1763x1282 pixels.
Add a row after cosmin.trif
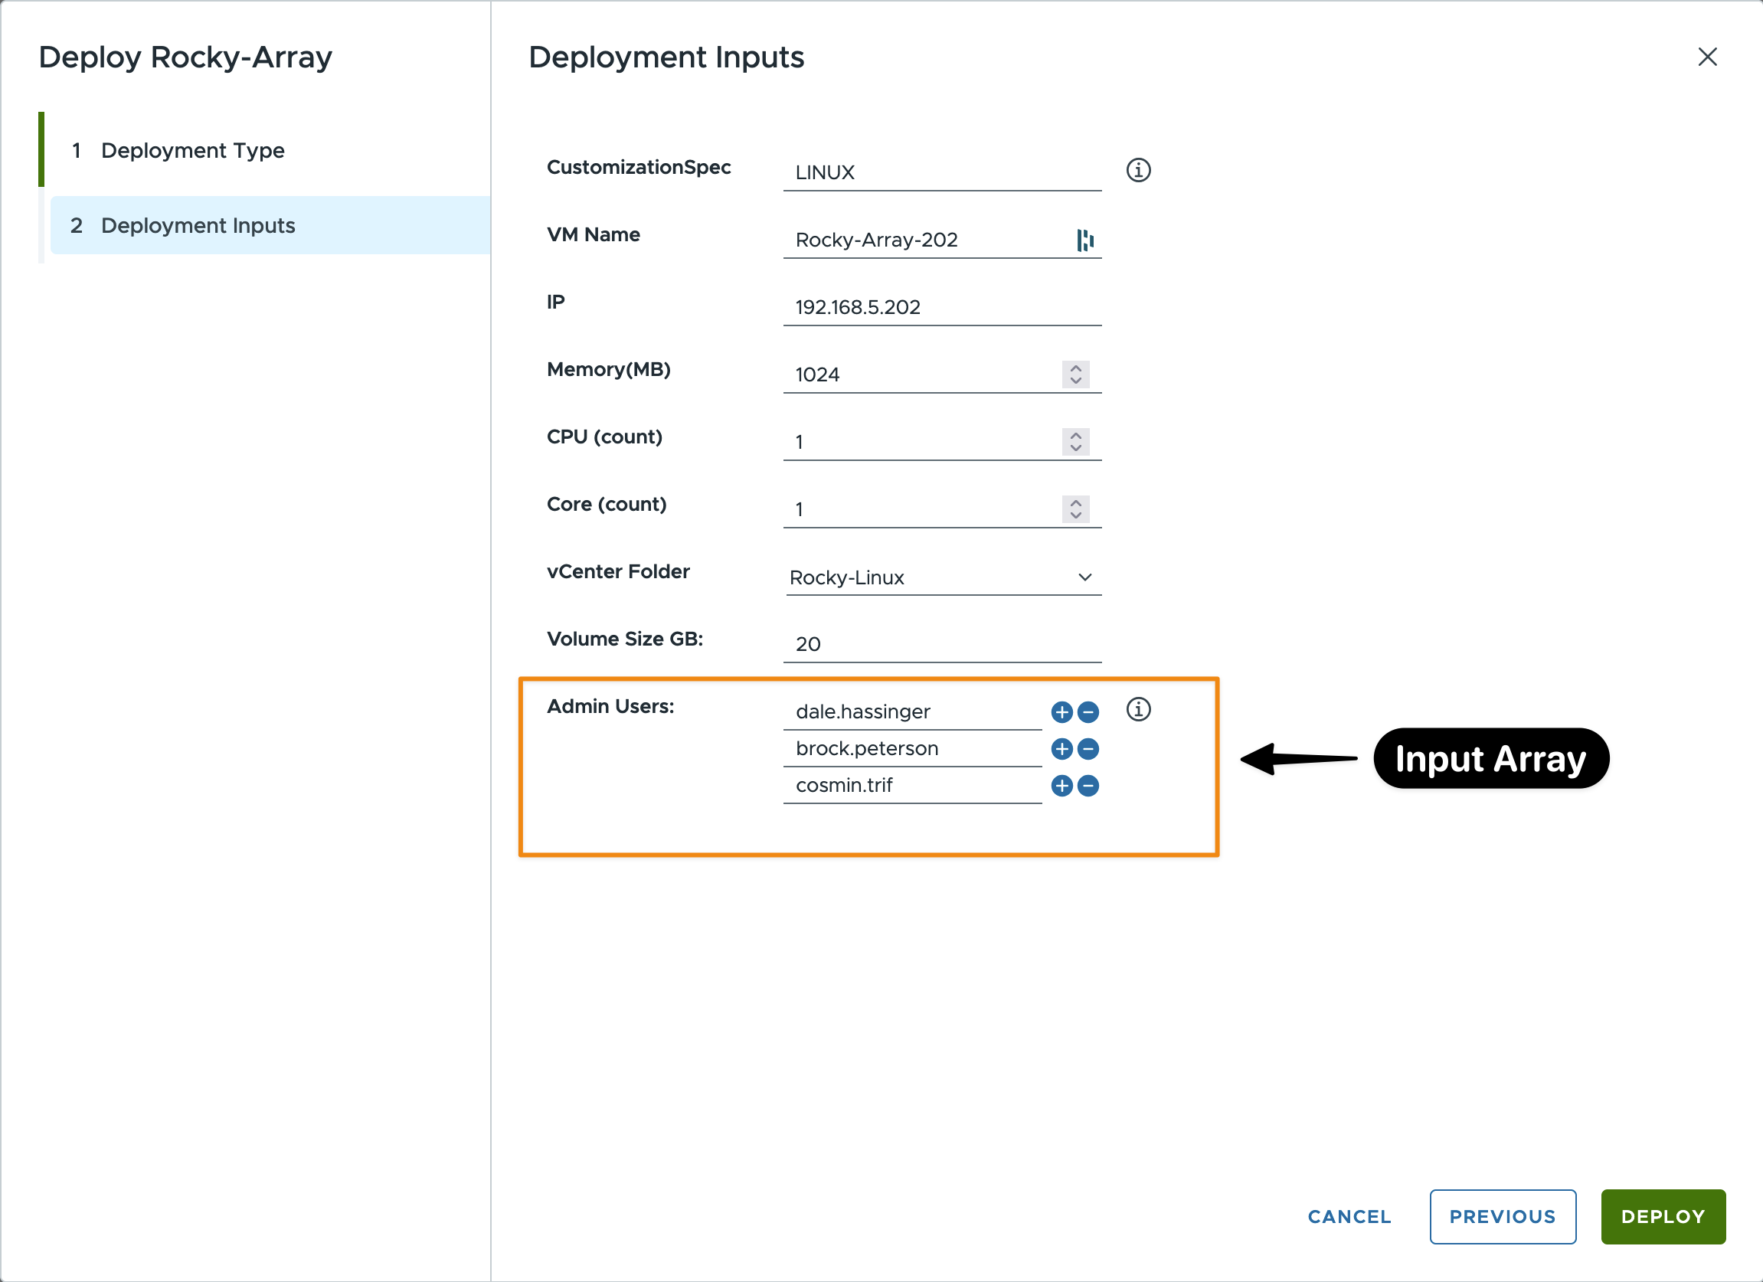click(x=1061, y=786)
